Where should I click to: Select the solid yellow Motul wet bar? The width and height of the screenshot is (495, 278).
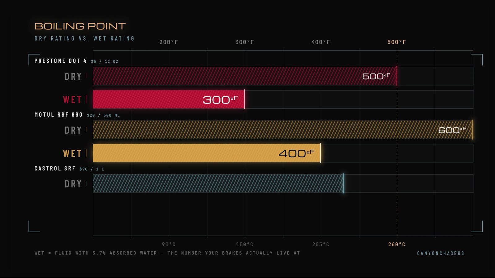coord(207,153)
